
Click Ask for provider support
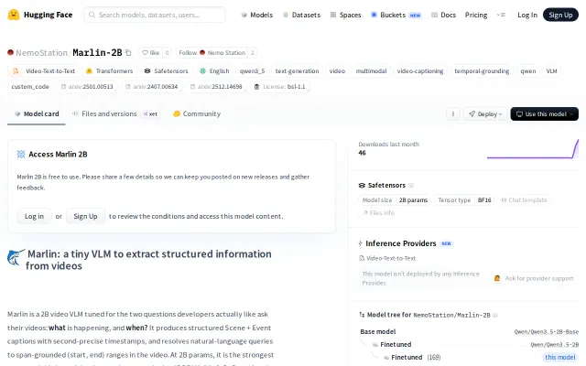[535, 278]
